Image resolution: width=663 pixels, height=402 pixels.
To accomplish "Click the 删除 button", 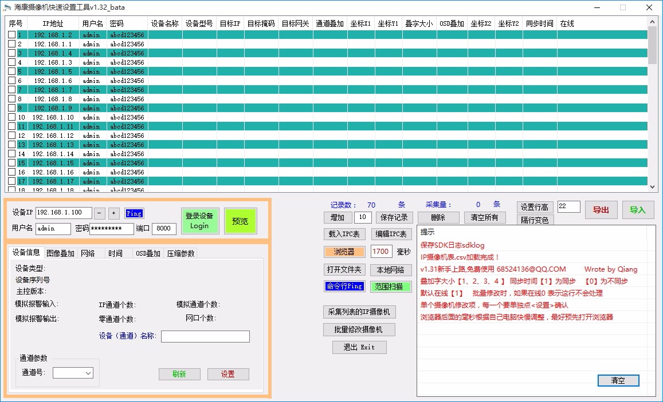I will [438, 217].
